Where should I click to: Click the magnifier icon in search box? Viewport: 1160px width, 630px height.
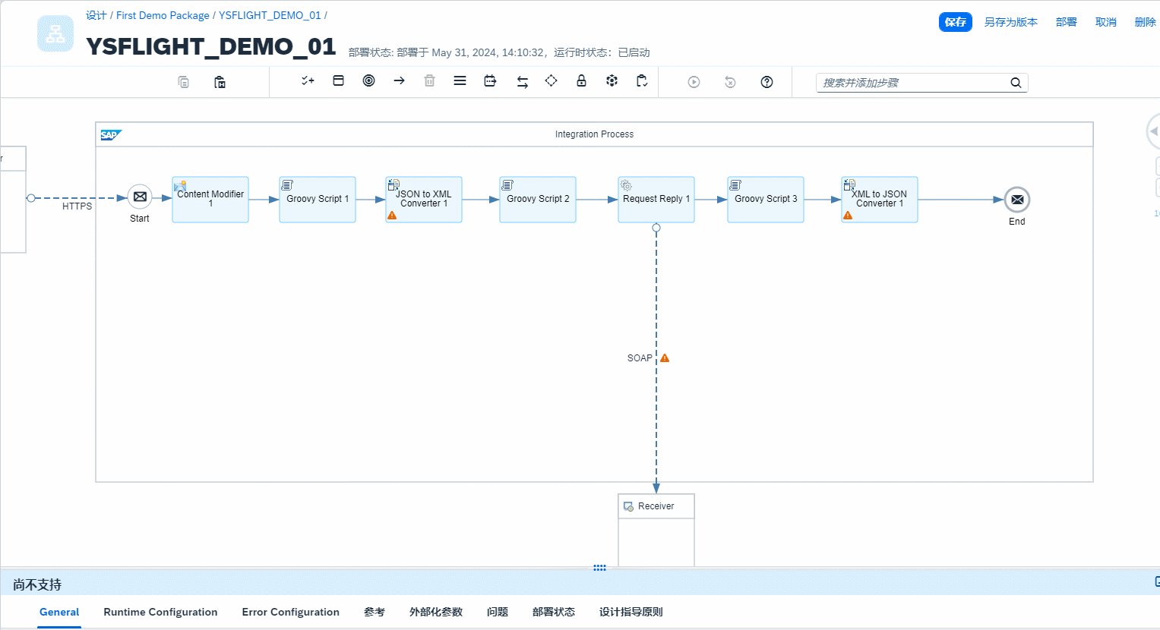[1016, 83]
